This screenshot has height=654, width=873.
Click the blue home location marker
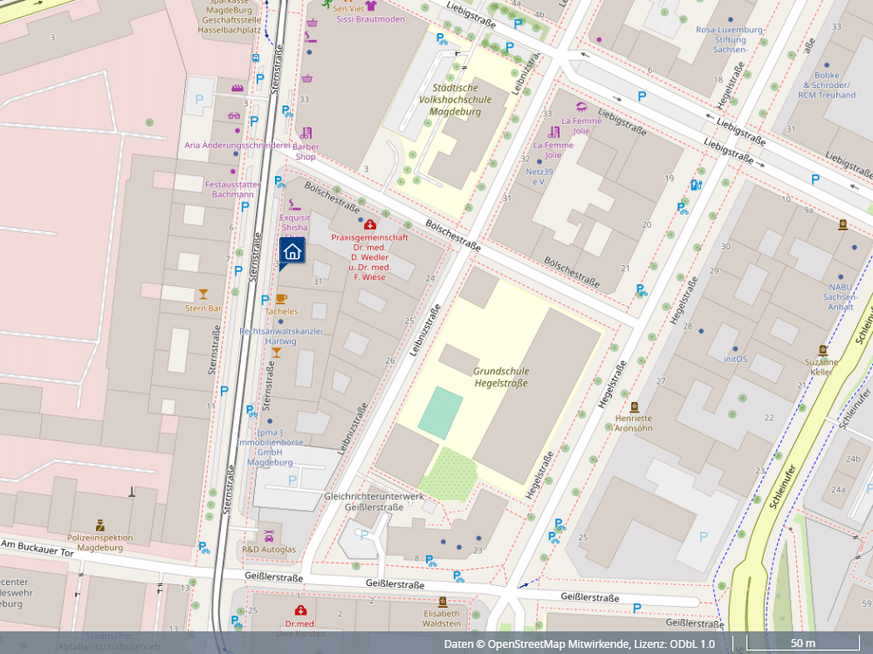point(292,253)
